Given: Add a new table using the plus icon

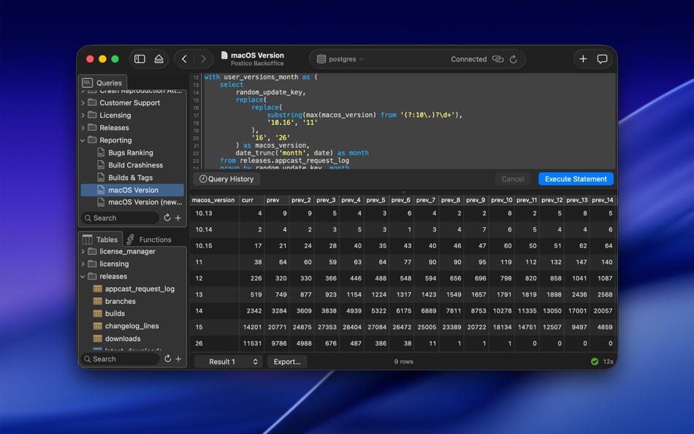Looking at the screenshot, I should pos(178,359).
